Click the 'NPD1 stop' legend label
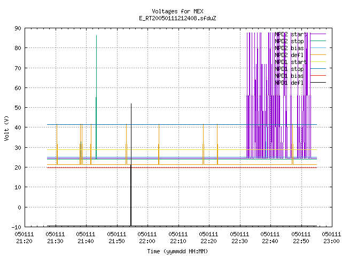This screenshot has height=256, width=342. tap(289, 69)
